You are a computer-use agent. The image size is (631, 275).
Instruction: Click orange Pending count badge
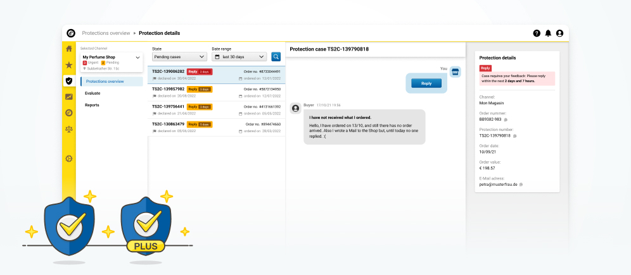pos(103,63)
